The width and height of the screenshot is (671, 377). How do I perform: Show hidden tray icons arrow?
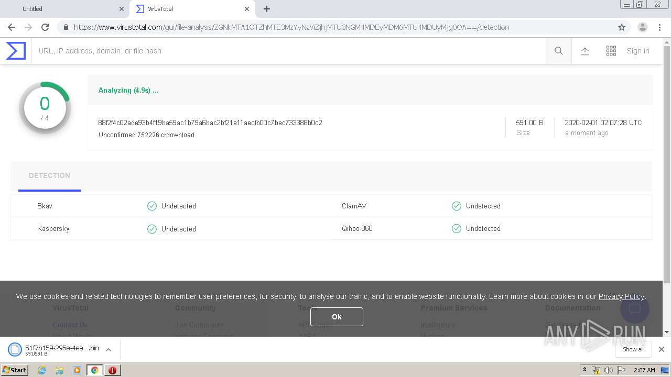(585, 370)
